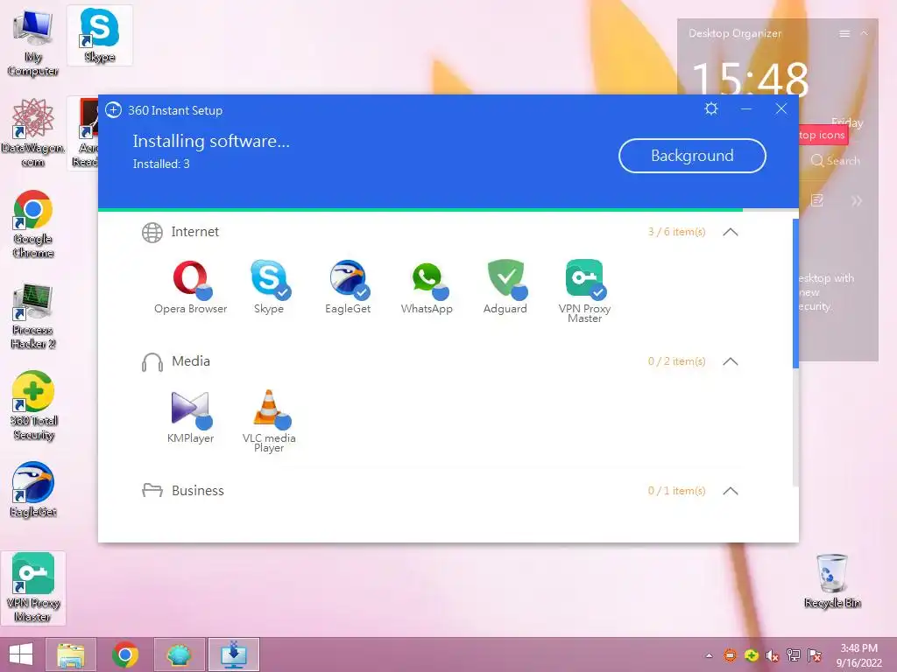Click the 360 Instant Setup title logo

113,109
